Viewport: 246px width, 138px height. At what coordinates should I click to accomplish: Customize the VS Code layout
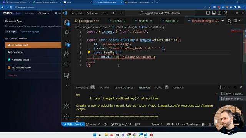(x=226, y=13)
